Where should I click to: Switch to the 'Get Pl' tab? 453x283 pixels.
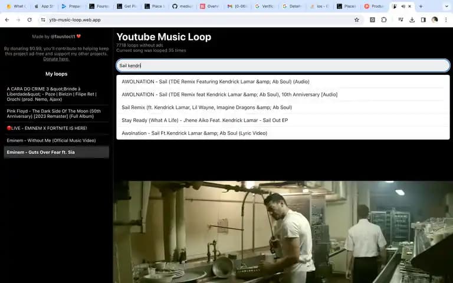click(x=127, y=6)
